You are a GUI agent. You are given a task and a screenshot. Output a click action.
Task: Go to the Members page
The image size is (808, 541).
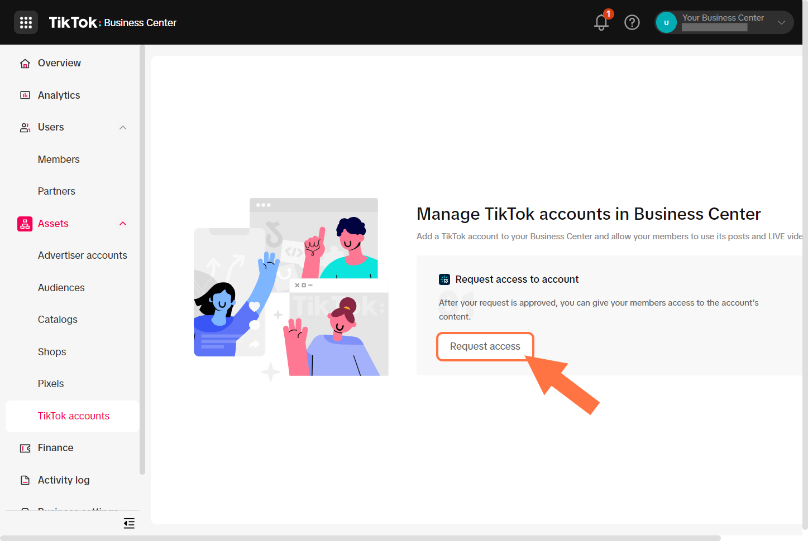point(59,160)
